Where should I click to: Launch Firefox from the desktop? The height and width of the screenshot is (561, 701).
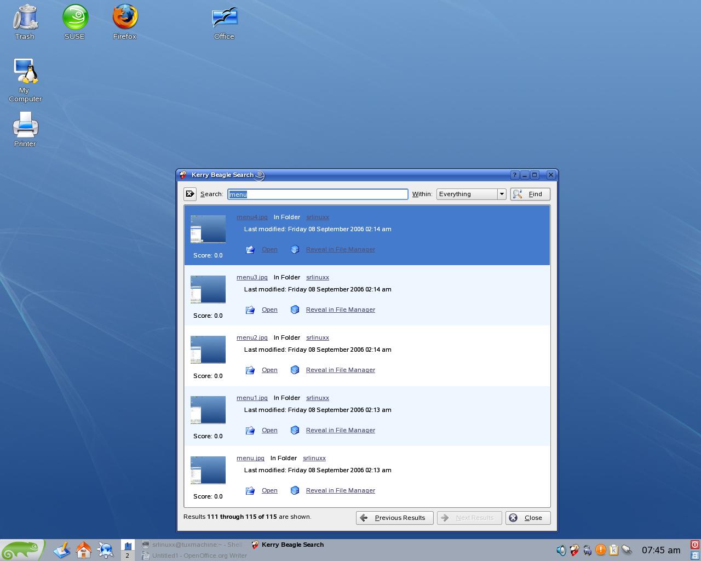(x=124, y=22)
